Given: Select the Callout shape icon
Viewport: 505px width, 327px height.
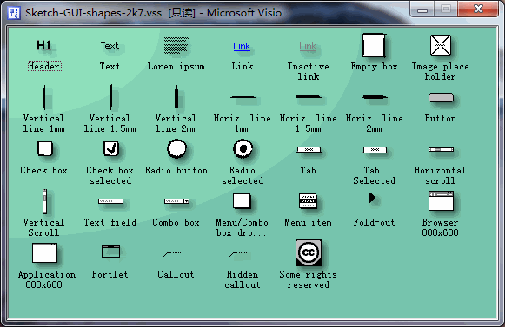Looking at the screenshot, I should coord(173,253).
